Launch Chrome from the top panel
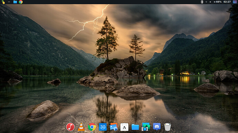Viewport: 238px width, 133px height. coord(21,2)
